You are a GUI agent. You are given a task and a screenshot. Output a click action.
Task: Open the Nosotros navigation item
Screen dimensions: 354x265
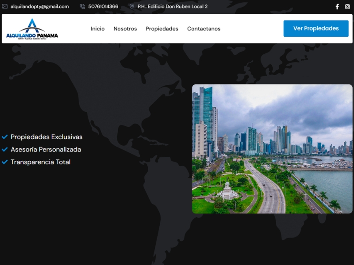coord(125,29)
